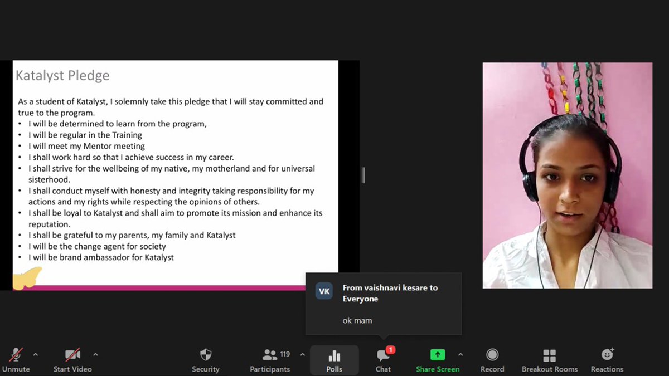This screenshot has height=376, width=669.
Task: Open the Polls button
Action: point(334,360)
